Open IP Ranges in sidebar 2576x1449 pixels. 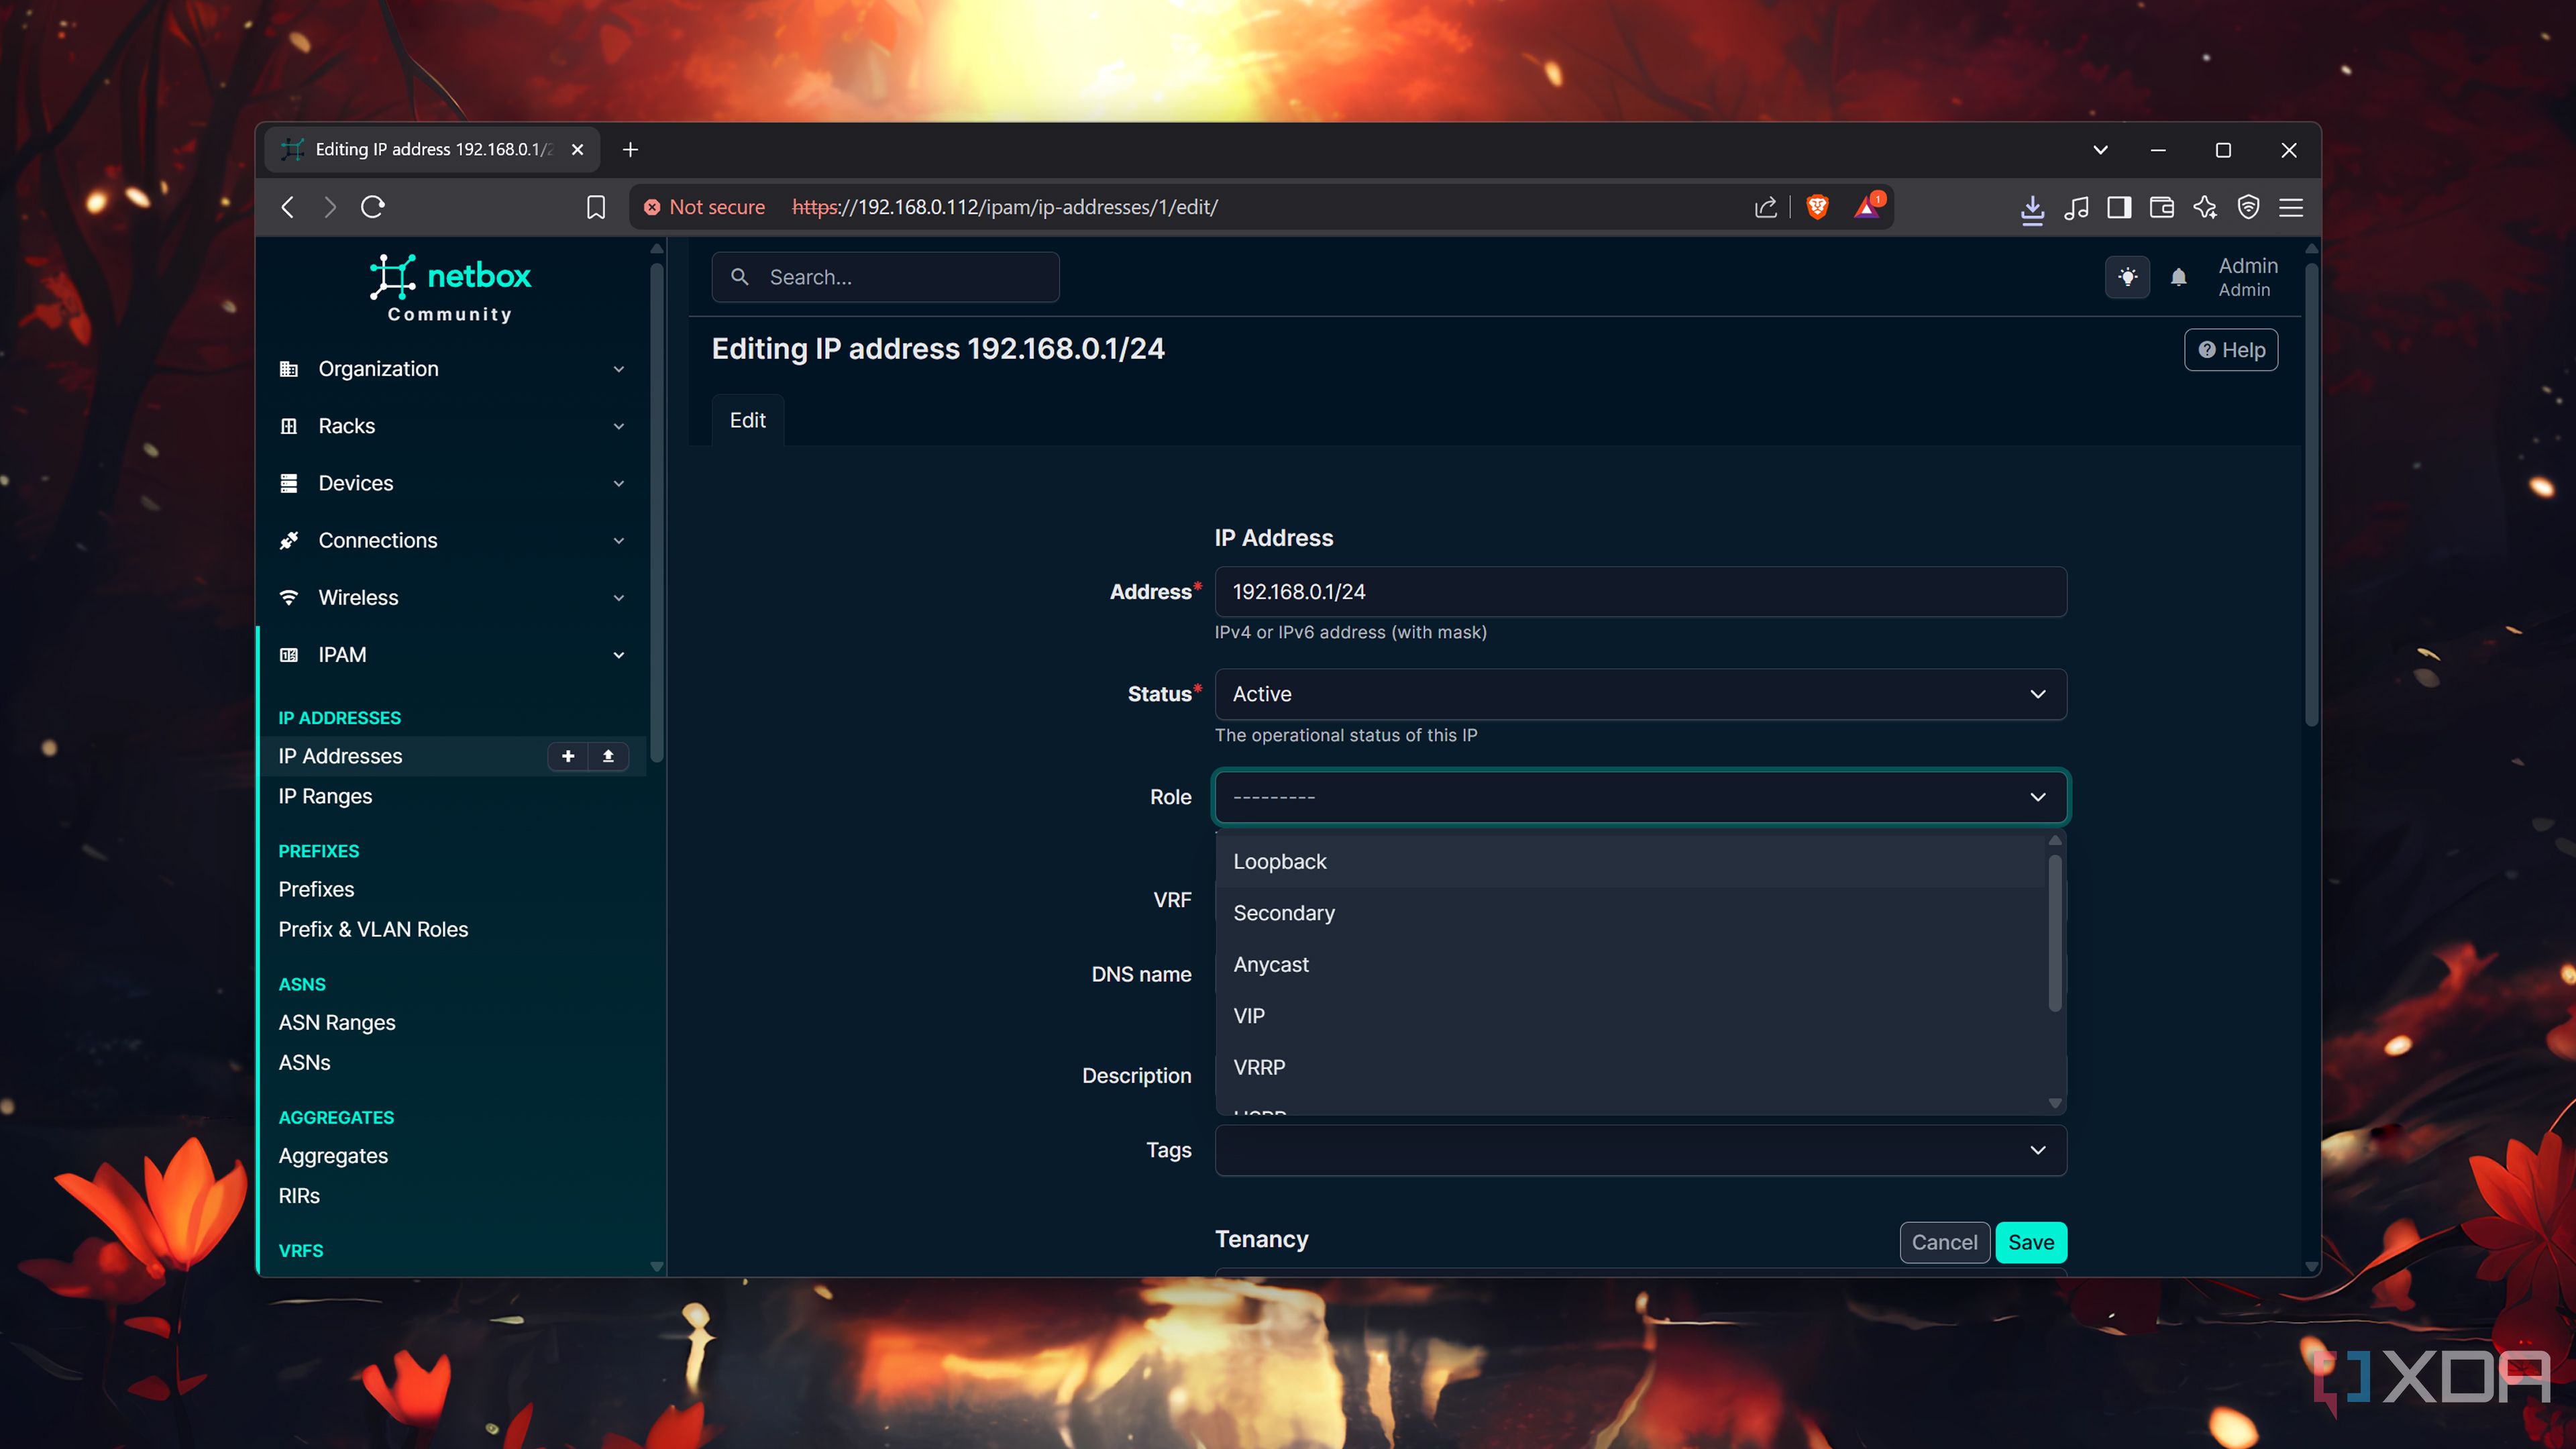[x=325, y=796]
